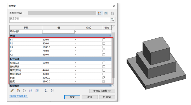Image resolution: width=191 pixels, height=105 pixels.
Task: Click the Delete Parameter icon in bottom toolbar
Action: tap(24, 91)
